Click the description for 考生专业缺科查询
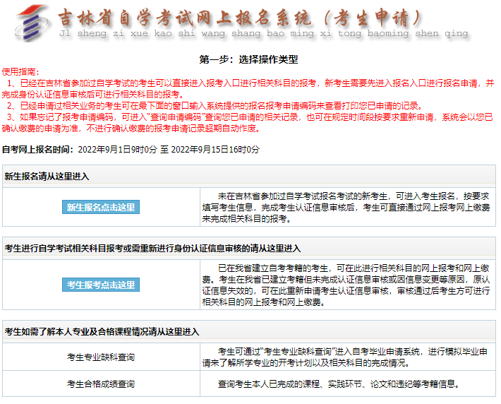The width and height of the screenshot is (501, 404). (x=346, y=357)
